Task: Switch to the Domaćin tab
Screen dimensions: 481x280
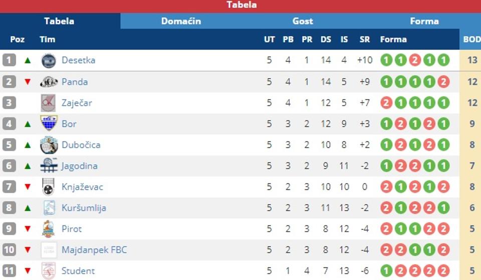Action: pos(181,21)
